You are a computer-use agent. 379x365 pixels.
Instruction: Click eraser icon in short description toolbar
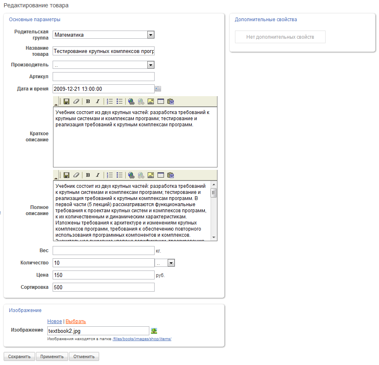point(76,101)
